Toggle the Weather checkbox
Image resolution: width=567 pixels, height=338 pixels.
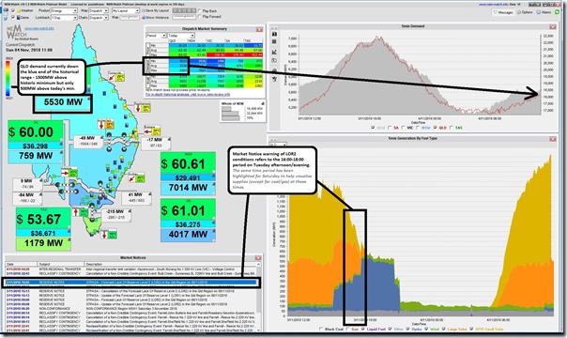click(x=13, y=11)
